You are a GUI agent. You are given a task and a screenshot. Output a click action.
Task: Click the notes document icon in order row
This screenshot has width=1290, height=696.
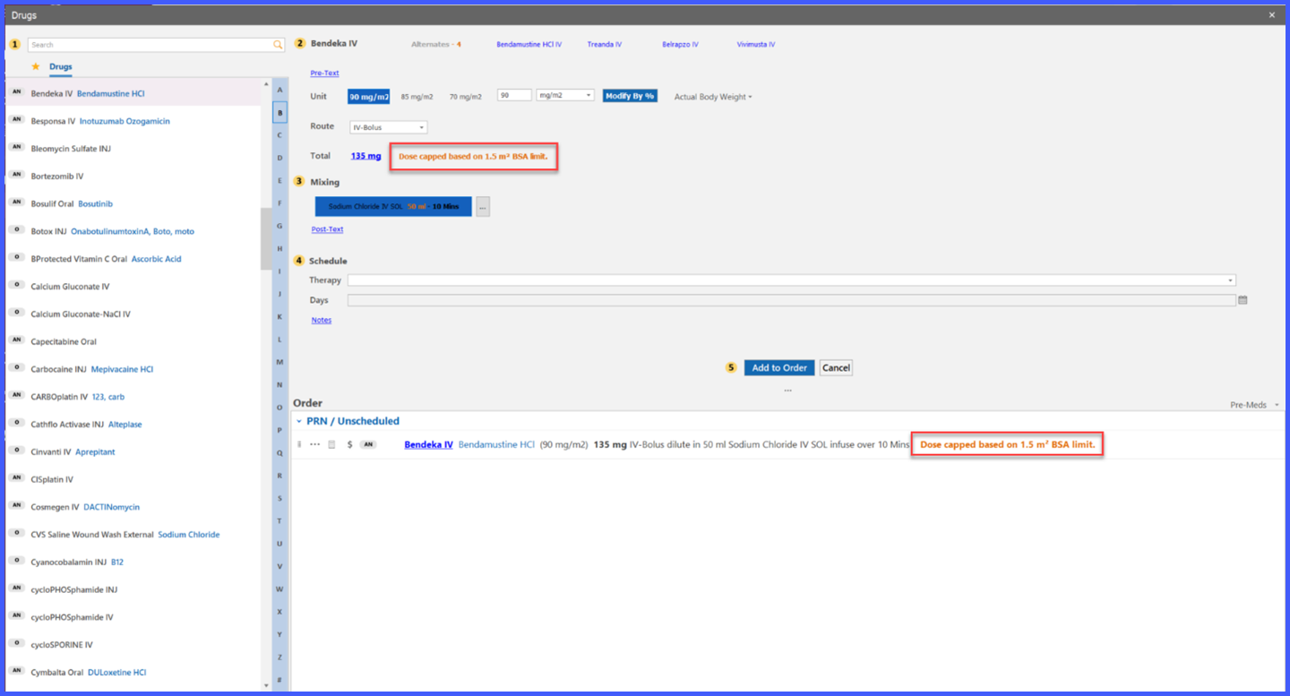[331, 444]
